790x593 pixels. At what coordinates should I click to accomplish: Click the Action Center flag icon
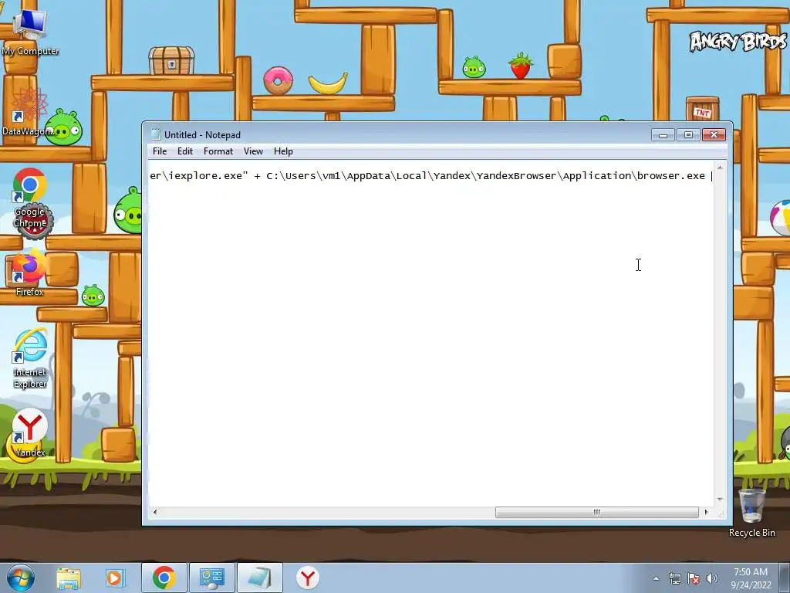694,578
